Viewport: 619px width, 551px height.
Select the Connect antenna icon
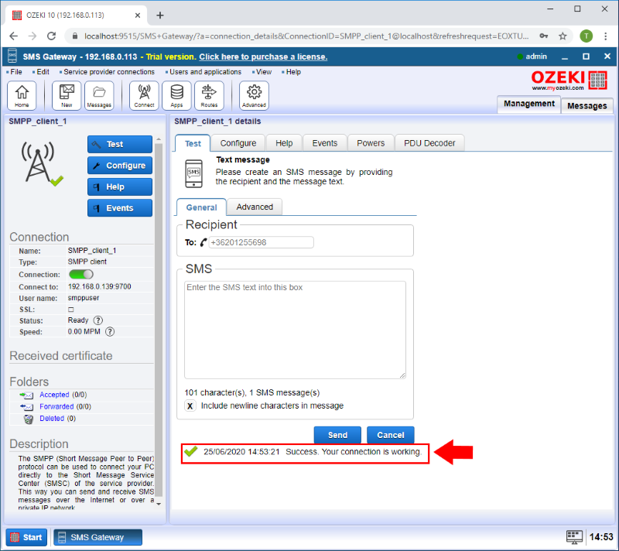click(143, 95)
